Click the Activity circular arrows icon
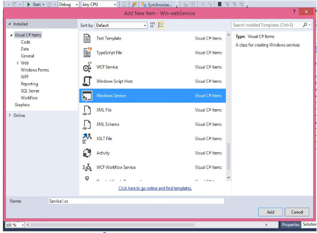 pos(87,153)
